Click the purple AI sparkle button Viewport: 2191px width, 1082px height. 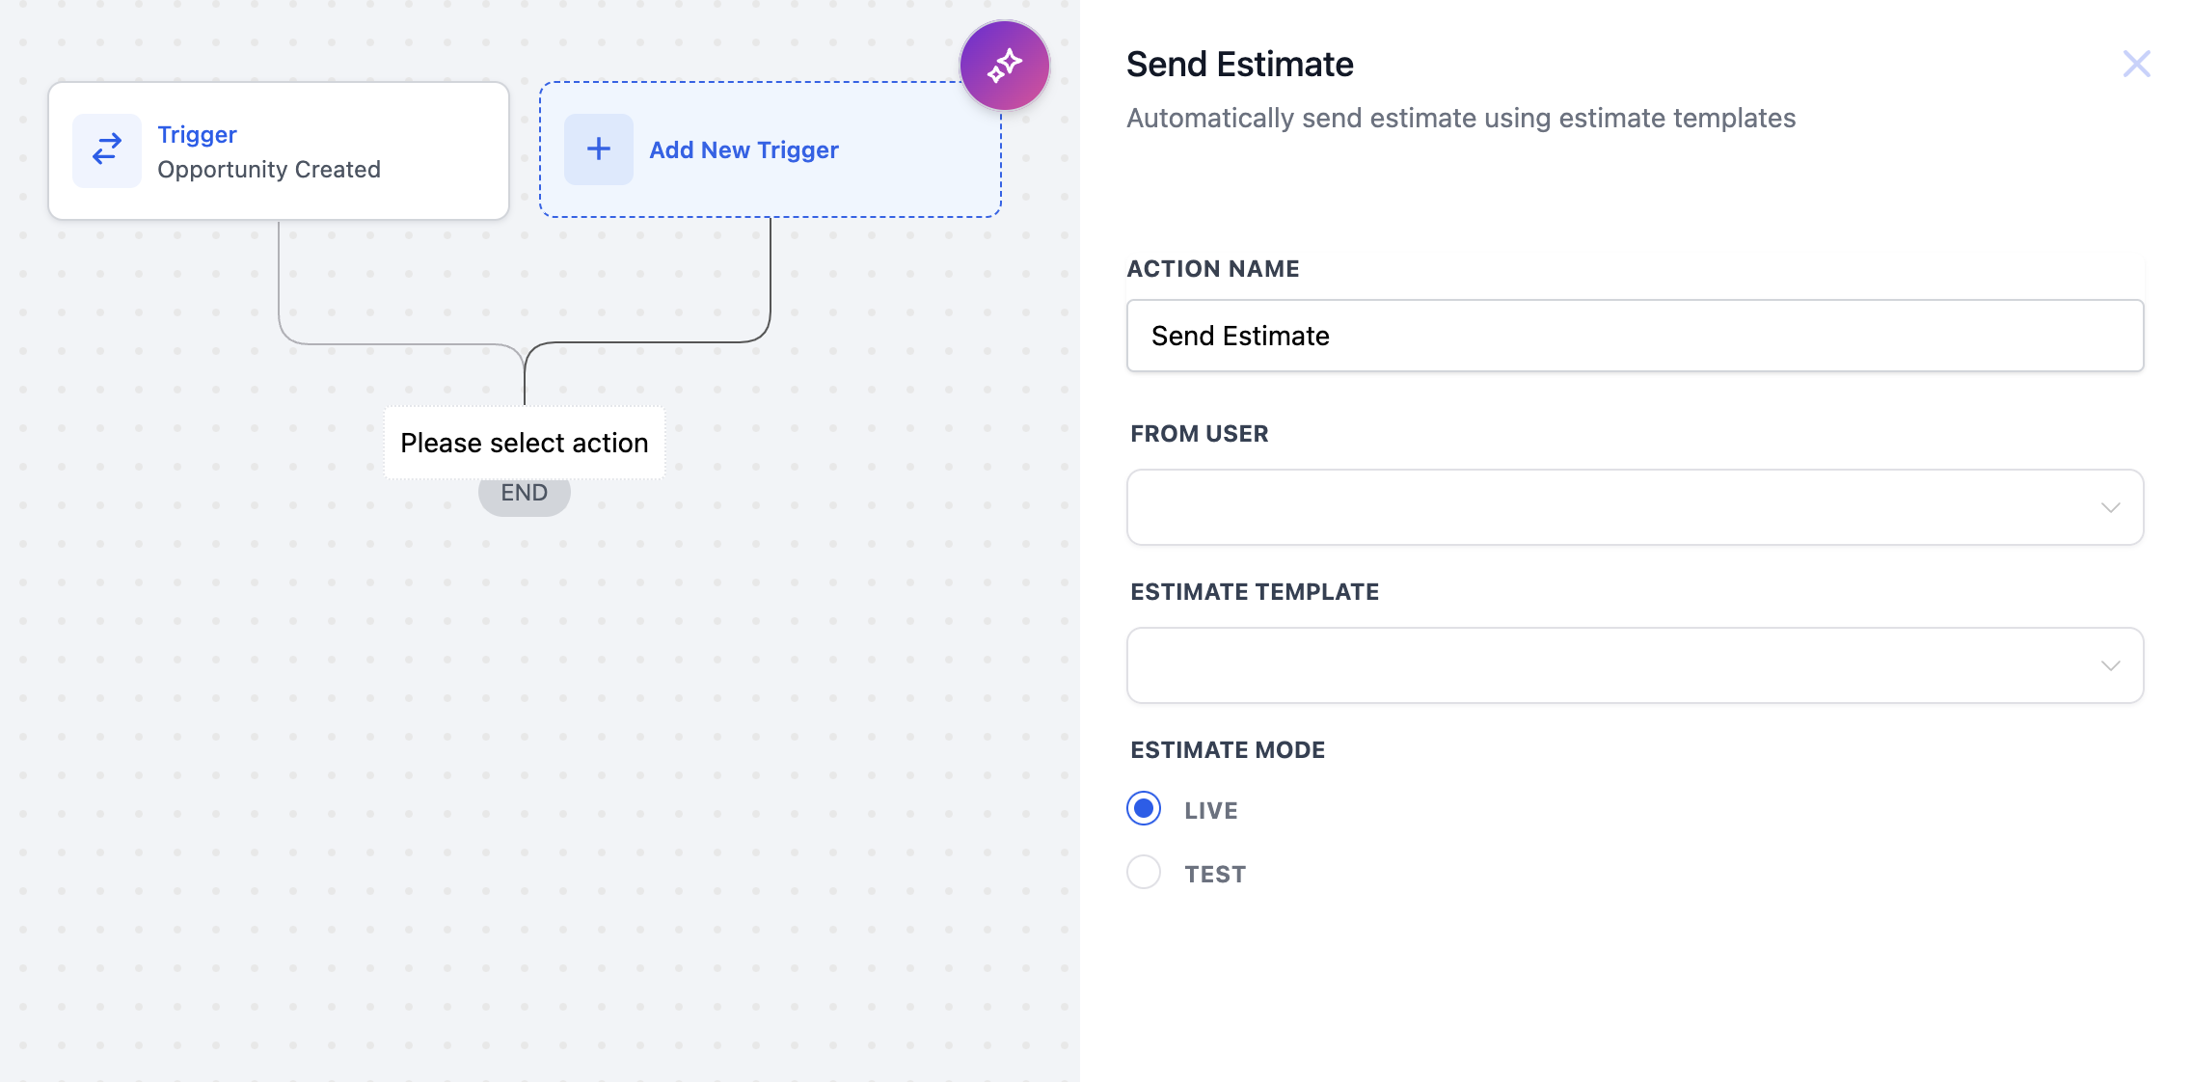1004,66
